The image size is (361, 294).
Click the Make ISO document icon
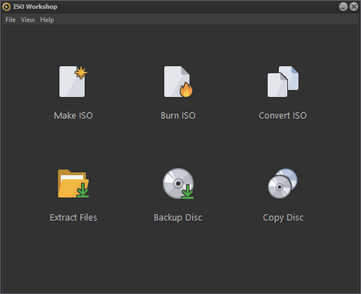tap(73, 81)
